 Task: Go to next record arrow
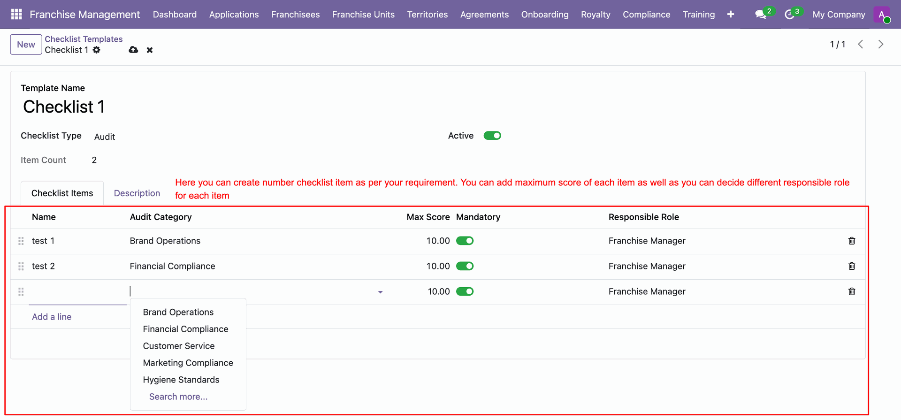881,44
